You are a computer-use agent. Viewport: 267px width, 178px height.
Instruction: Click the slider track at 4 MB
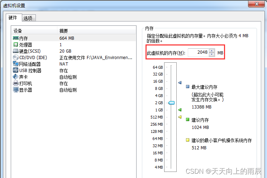click(x=171, y=167)
